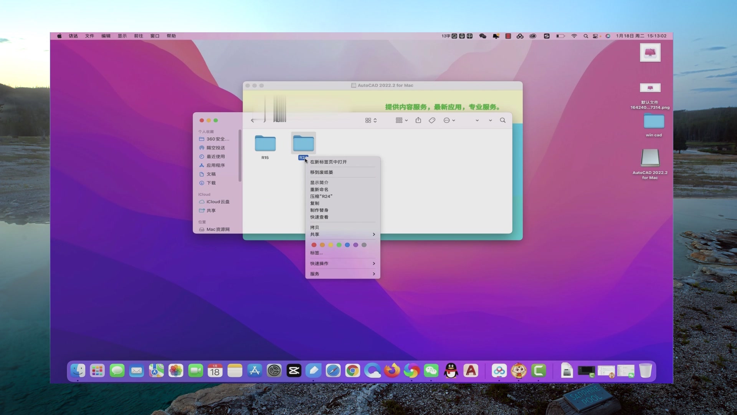Open the R15 folder in Finder
Viewport: 737px width, 415px height.
pos(265,143)
